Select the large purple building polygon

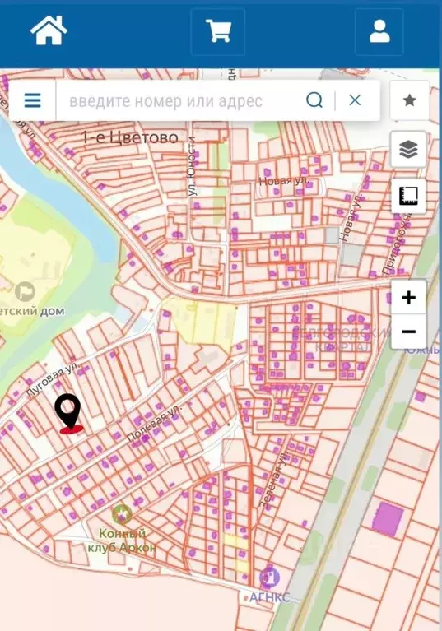coord(388,519)
